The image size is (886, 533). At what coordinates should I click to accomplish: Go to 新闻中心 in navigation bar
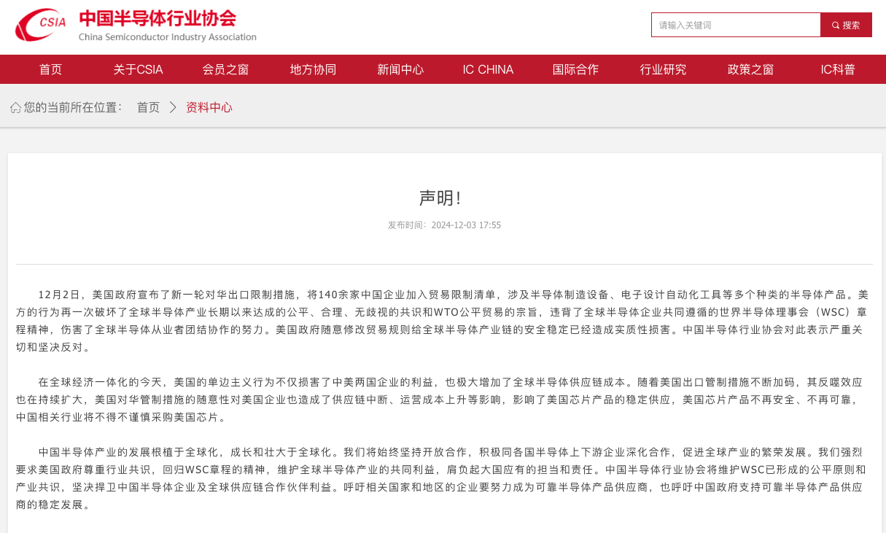coord(400,69)
